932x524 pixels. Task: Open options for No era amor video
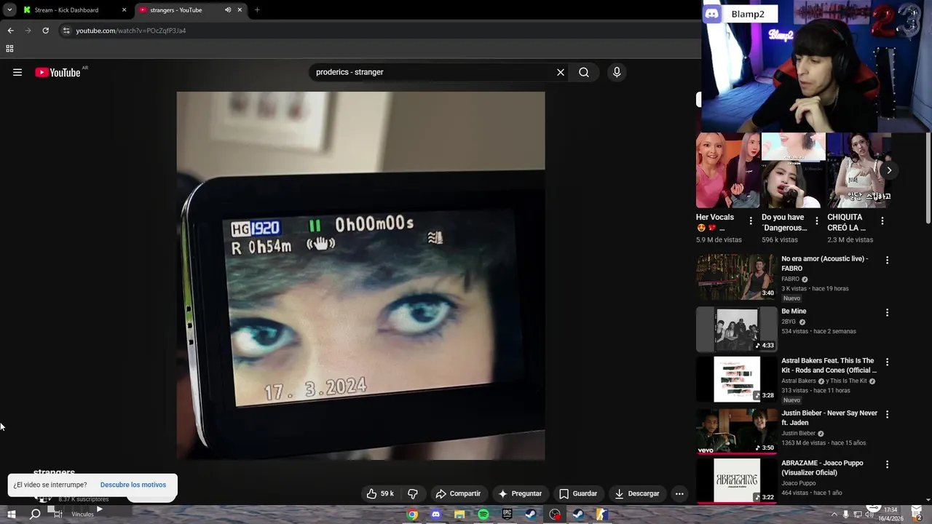pos(887,260)
